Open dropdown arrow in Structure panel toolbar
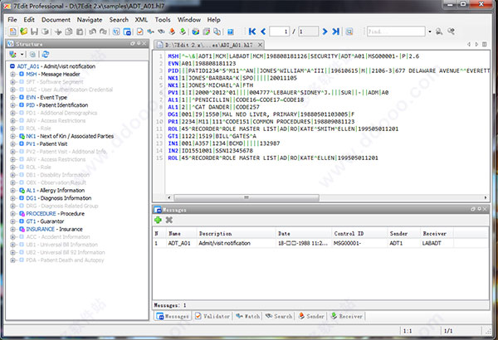Screen dimensions: 498x340 pyautogui.click(x=22, y=54)
